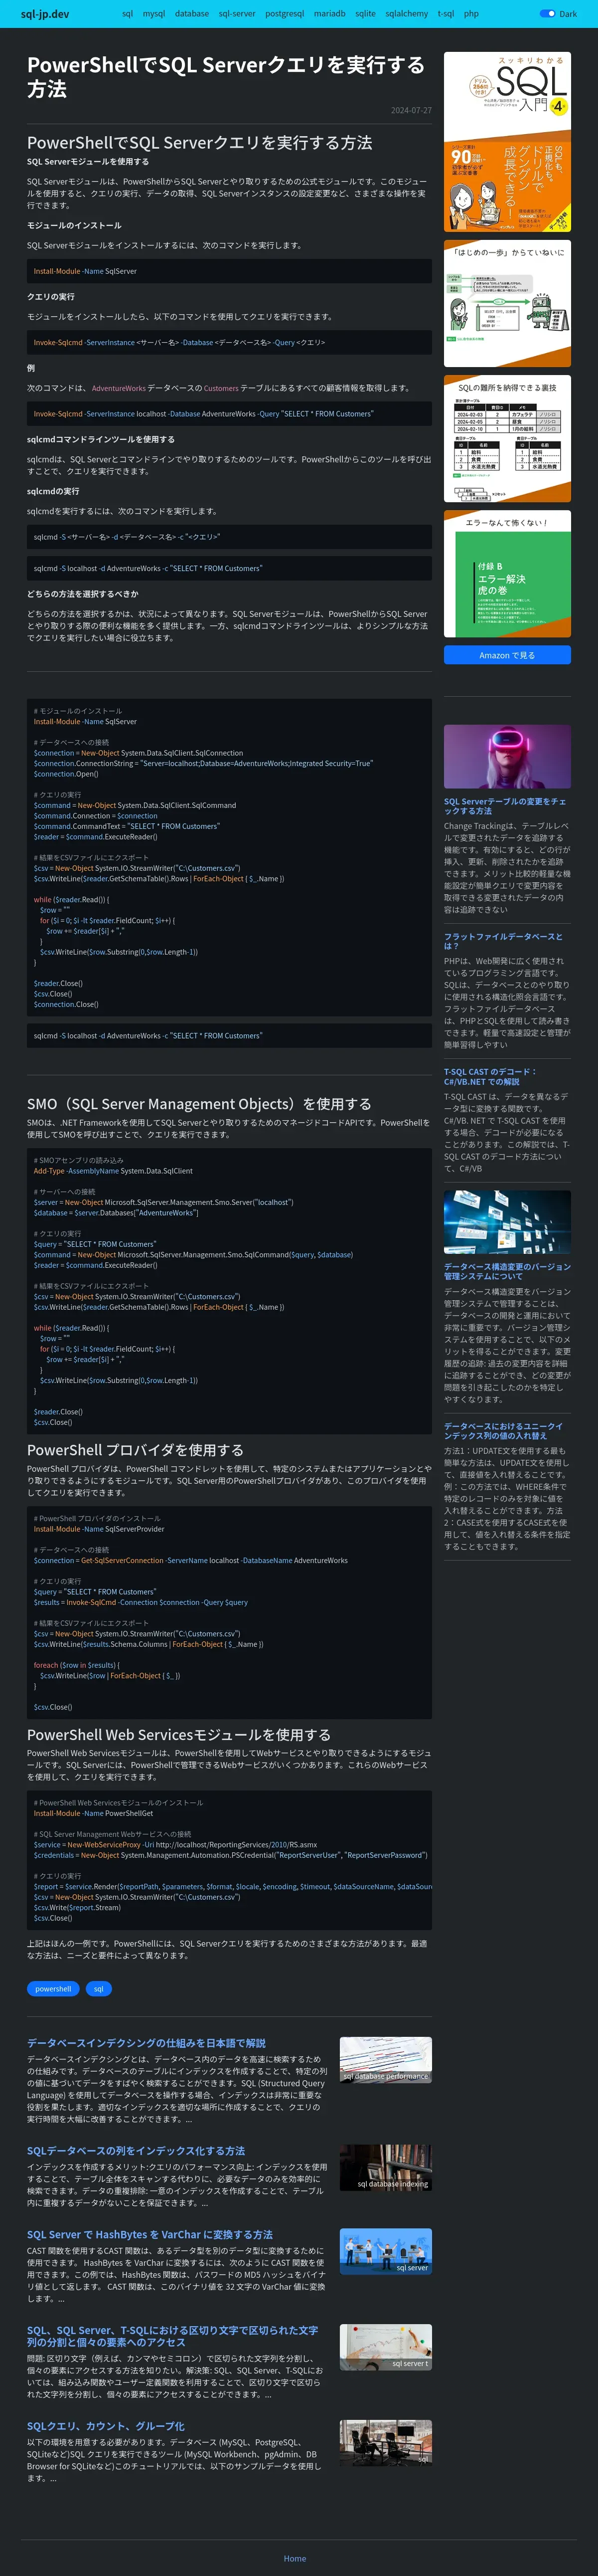598x2576 pixels.
Task: Open the database nav item
Action: pyautogui.click(x=192, y=14)
